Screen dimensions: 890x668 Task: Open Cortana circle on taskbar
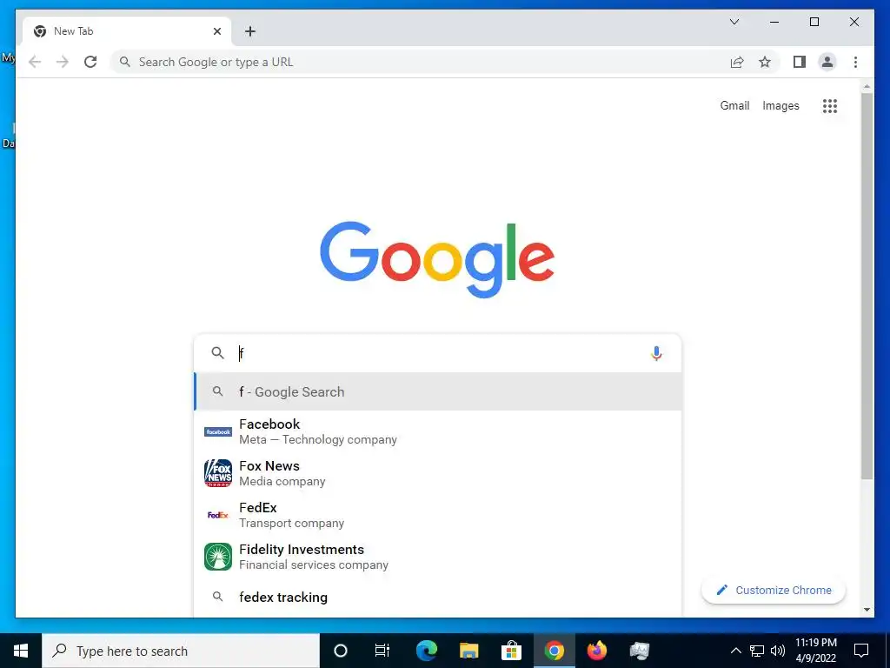(341, 651)
